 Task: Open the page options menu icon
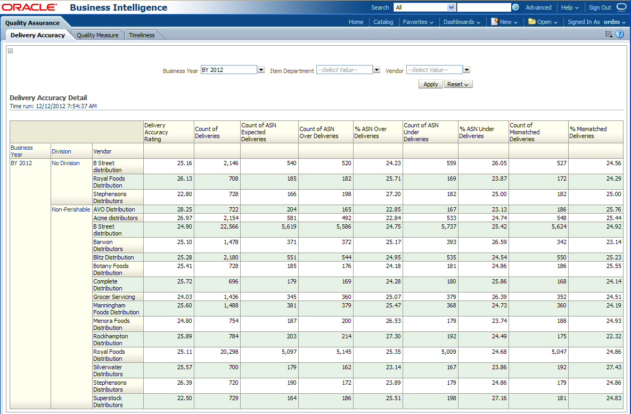coord(609,34)
